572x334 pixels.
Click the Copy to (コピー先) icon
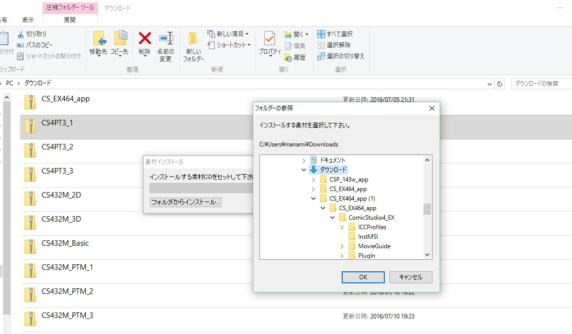click(119, 39)
